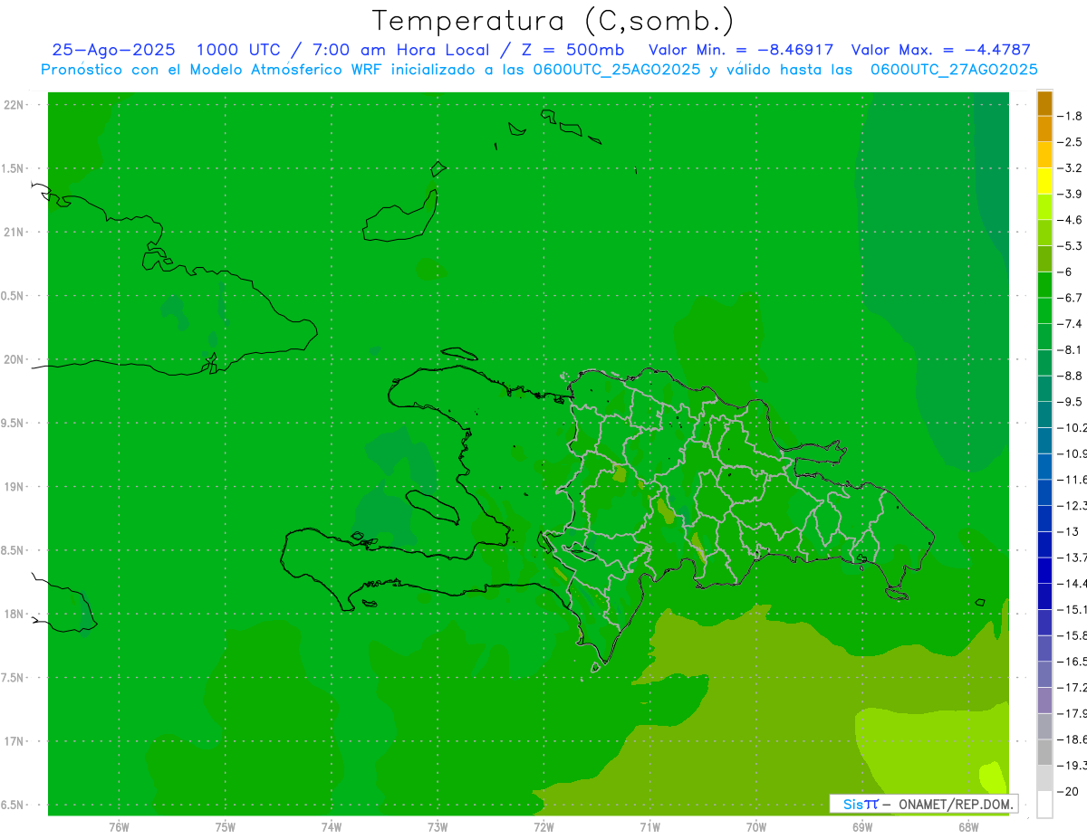
Task: Click the '-13' colorbar value
Action: click(x=1067, y=531)
